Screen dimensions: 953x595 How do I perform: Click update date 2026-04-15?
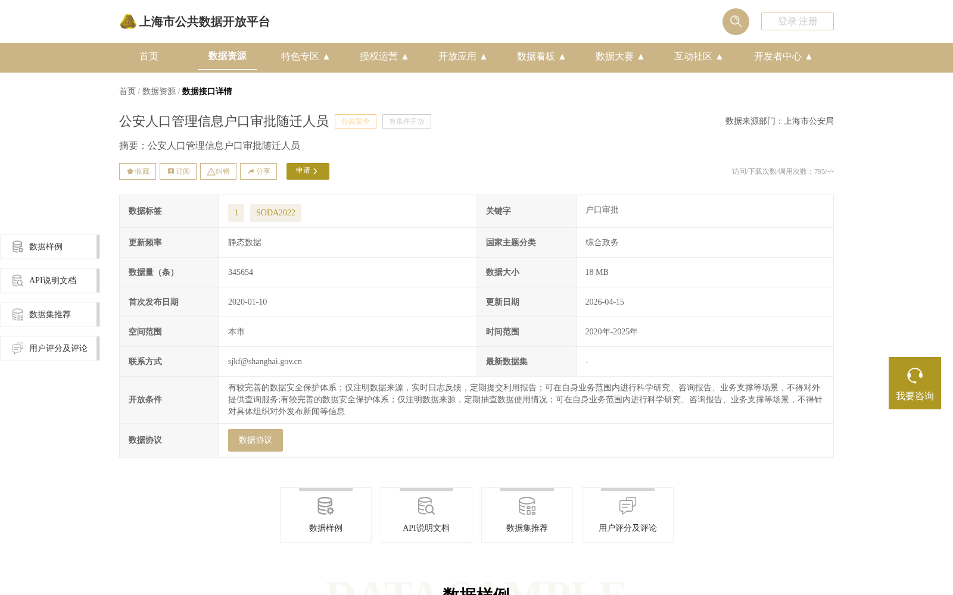605,302
